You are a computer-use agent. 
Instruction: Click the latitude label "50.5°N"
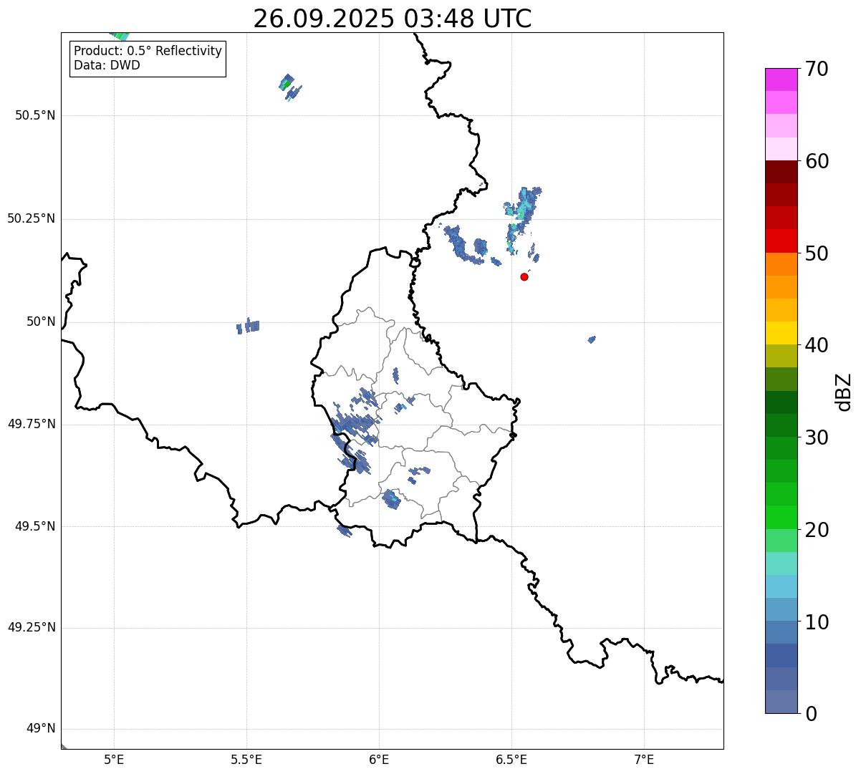click(35, 115)
